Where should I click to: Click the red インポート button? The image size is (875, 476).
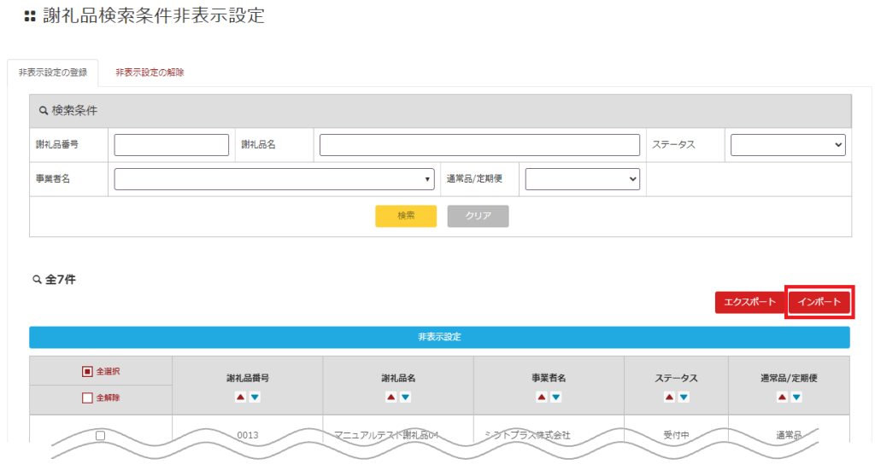819,302
